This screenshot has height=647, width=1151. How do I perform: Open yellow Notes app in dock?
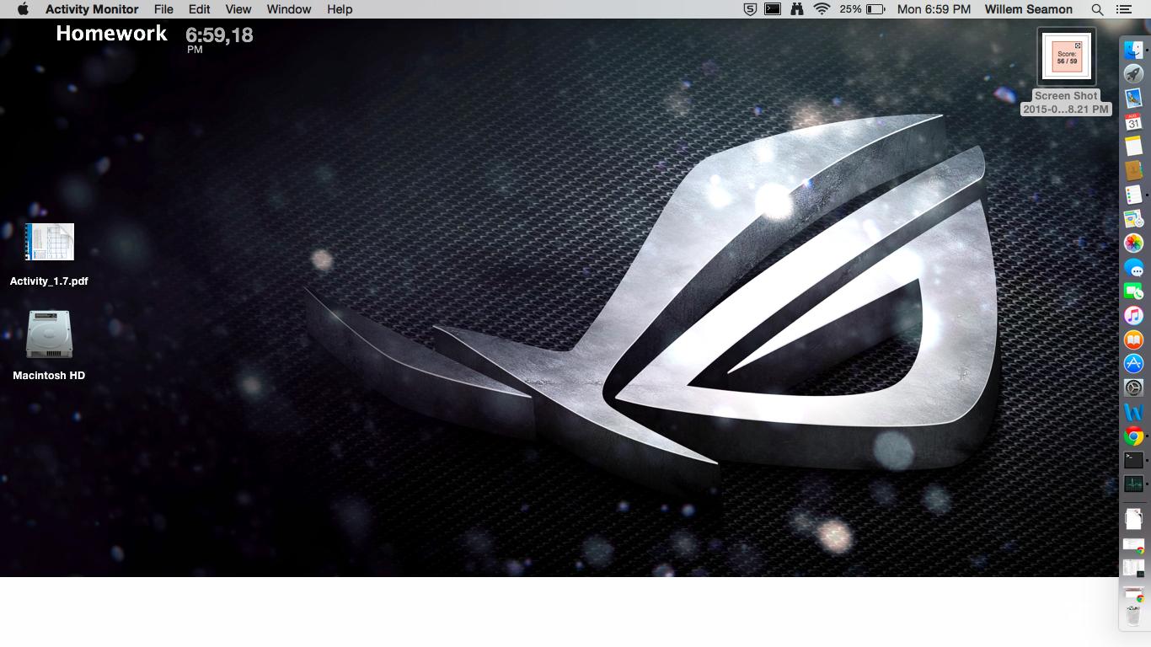point(1133,147)
